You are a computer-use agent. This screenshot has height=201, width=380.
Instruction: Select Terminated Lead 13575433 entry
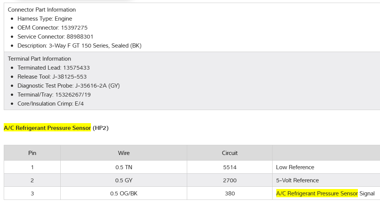[x=54, y=68]
